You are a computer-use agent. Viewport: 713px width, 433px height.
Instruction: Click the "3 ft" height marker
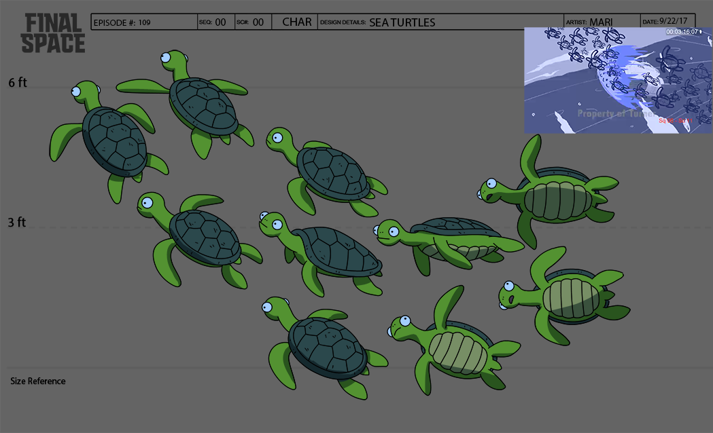coord(17,223)
